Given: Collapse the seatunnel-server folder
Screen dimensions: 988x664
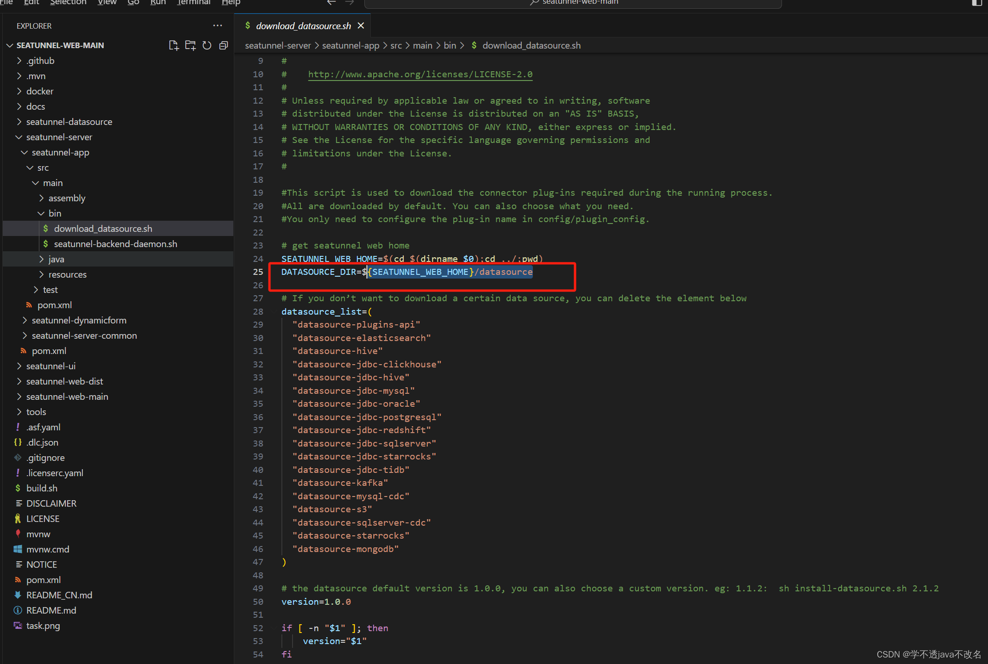Looking at the screenshot, I should pyautogui.click(x=59, y=137).
